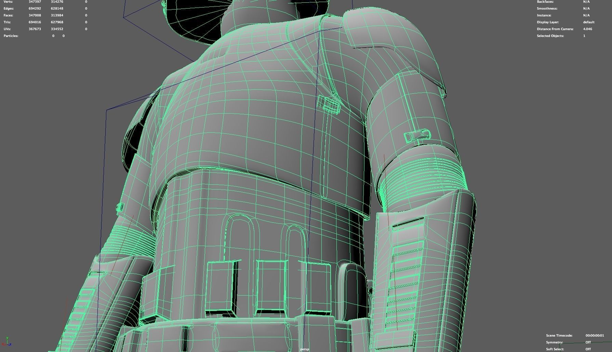Image resolution: width=612 pixels, height=352 pixels.
Task: Click the 'persp' camera name label
Action: [304, 349]
